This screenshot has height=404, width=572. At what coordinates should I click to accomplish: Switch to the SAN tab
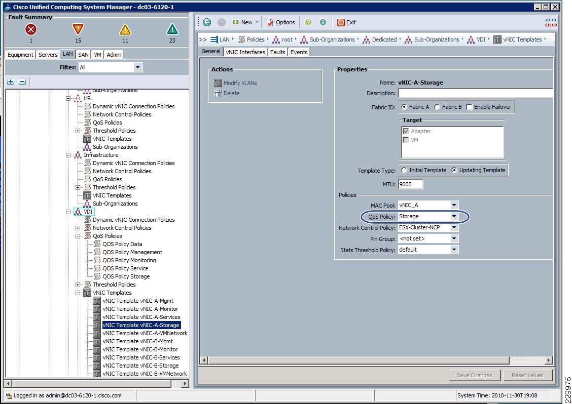83,55
